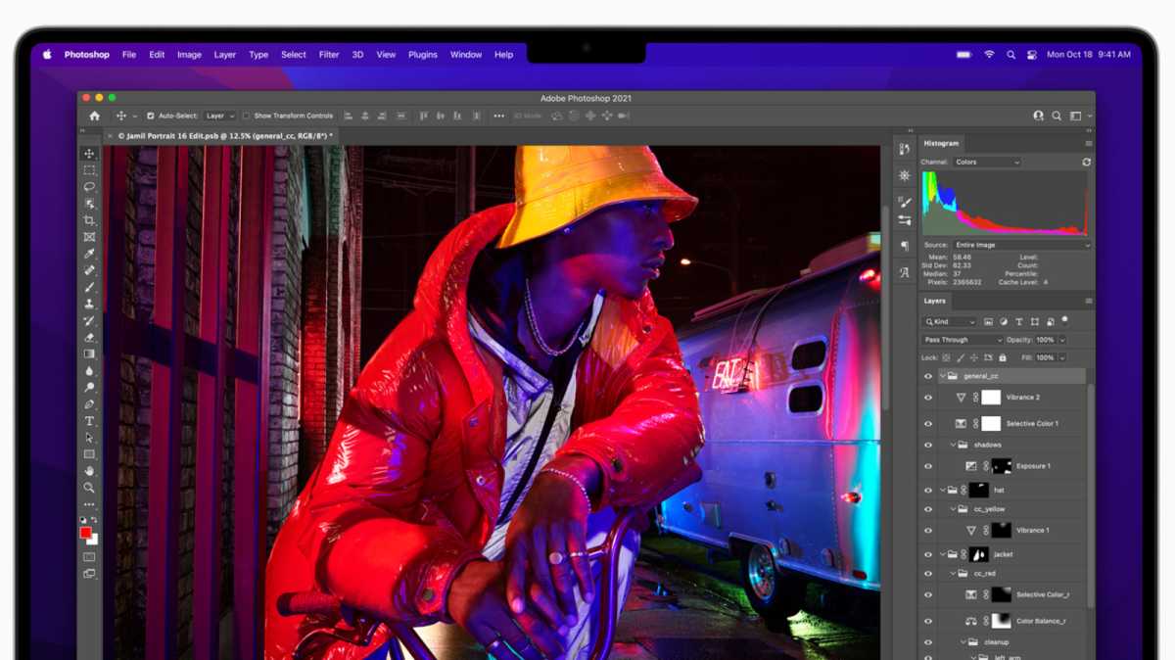Image resolution: width=1175 pixels, height=660 pixels.
Task: Open the histogram Channel Colors dropdown
Action: (987, 162)
